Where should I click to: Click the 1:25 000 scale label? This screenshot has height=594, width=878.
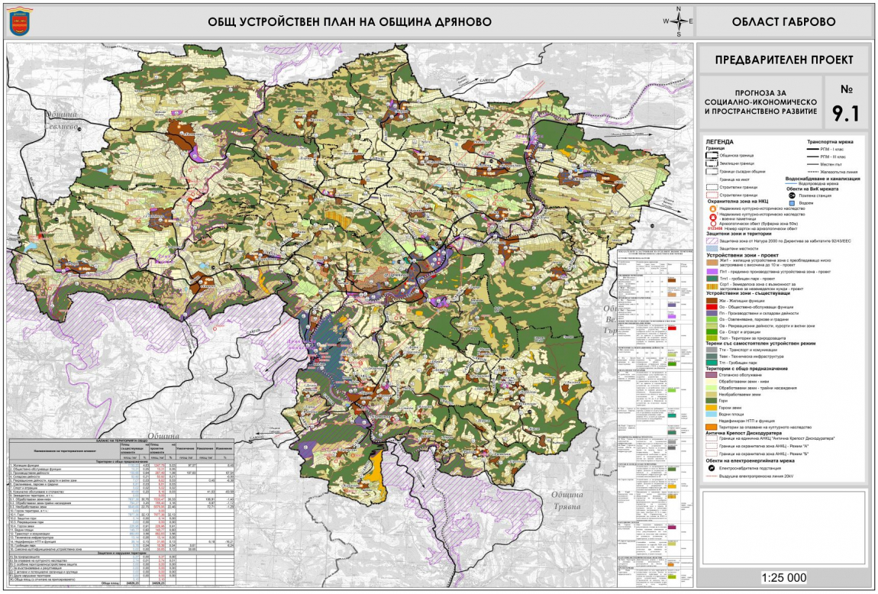[784, 578]
